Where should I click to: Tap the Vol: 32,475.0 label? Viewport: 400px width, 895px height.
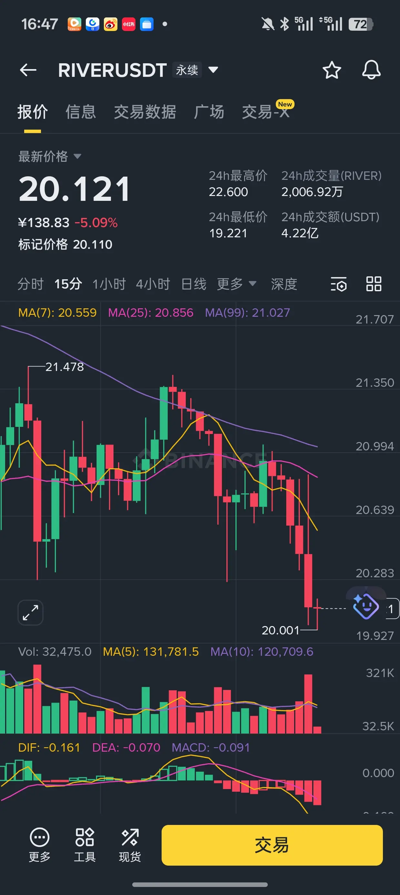(x=55, y=652)
